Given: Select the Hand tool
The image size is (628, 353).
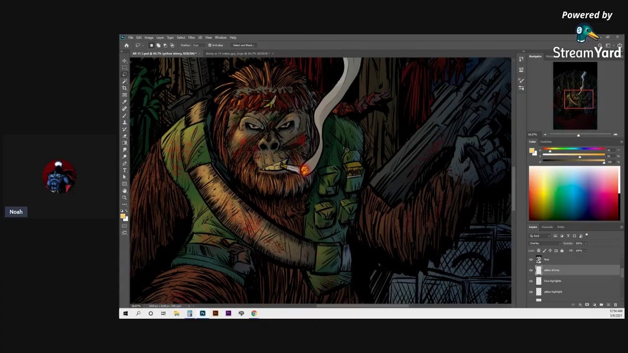Looking at the screenshot, I should click(125, 191).
